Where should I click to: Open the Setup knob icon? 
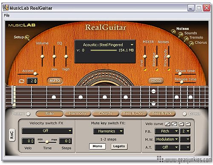tap(27, 38)
